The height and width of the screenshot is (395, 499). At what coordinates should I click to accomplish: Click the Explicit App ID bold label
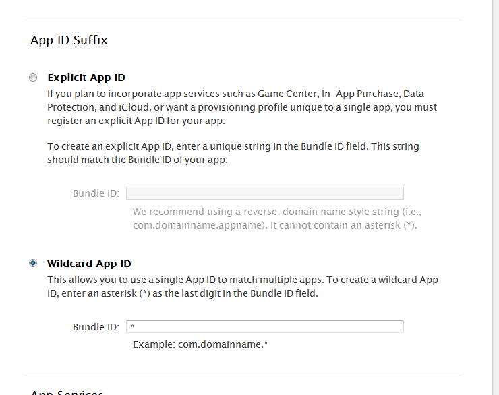[86, 78]
